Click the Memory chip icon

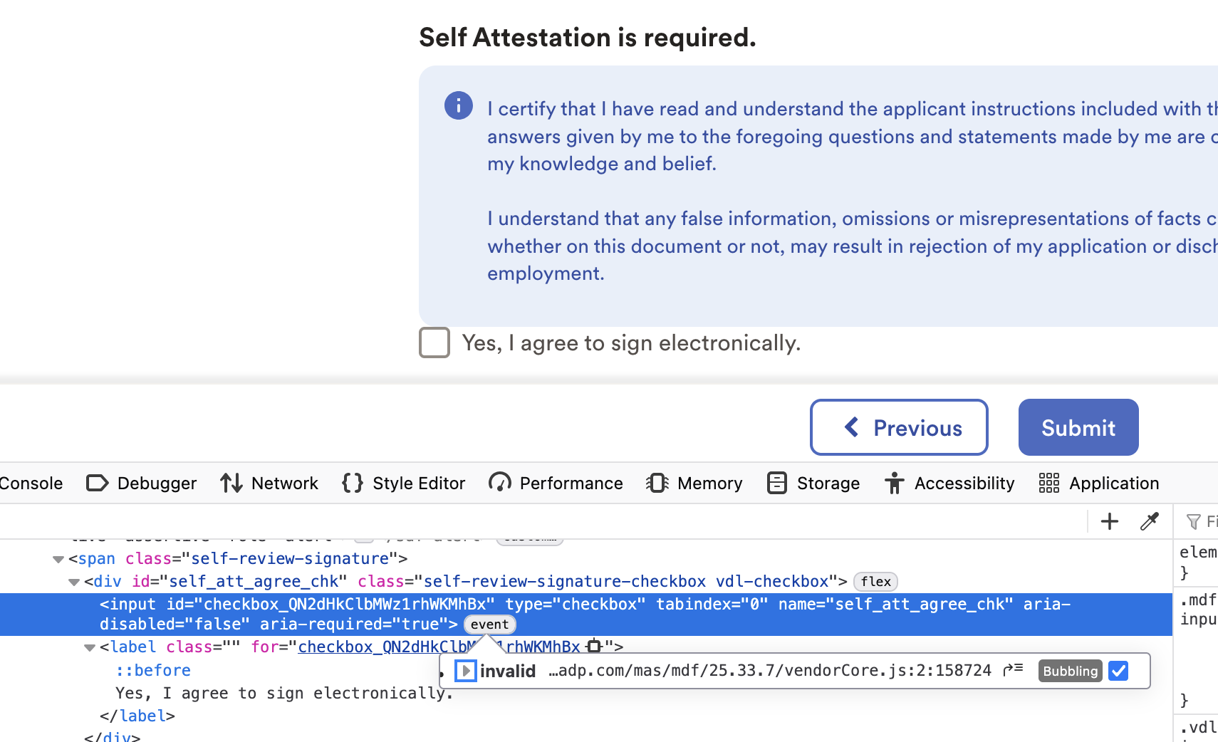pyautogui.click(x=657, y=483)
